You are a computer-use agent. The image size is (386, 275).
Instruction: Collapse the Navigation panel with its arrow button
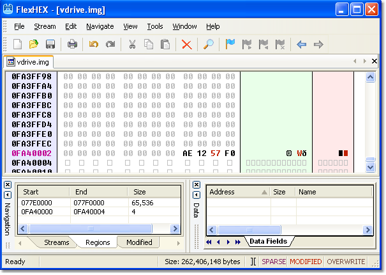tap(8, 195)
